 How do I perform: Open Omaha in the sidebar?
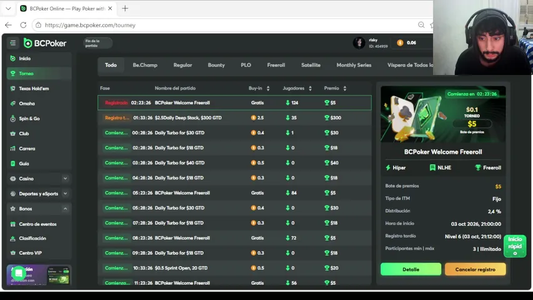point(39,103)
